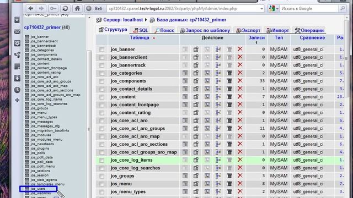Check the jos_components checkbox
Viewport: 353px width, 198px height.
(101, 81)
